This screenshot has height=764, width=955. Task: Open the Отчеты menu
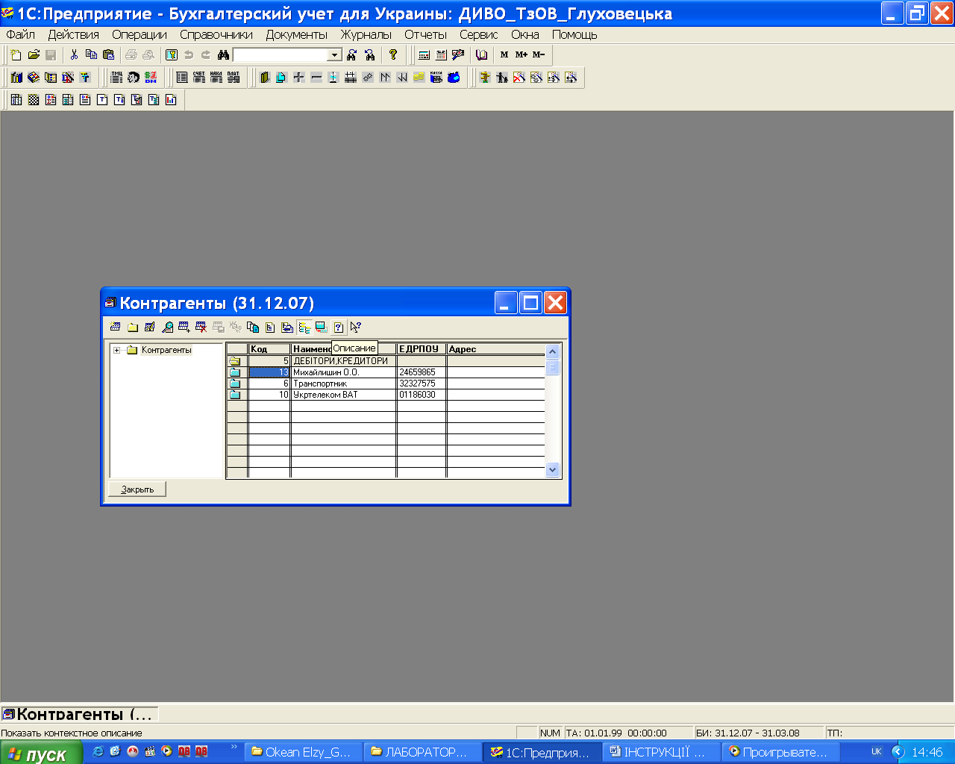tap(426, 34)
